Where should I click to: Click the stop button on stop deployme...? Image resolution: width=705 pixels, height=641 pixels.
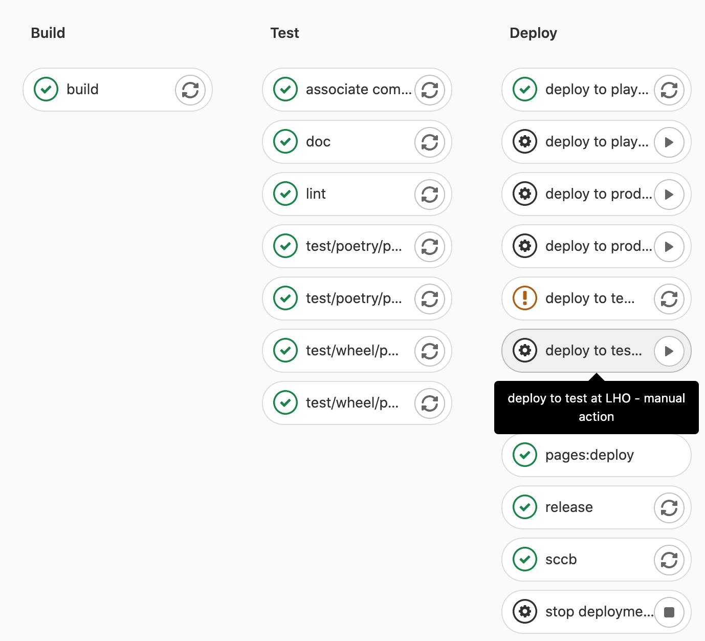coord(669,612)
